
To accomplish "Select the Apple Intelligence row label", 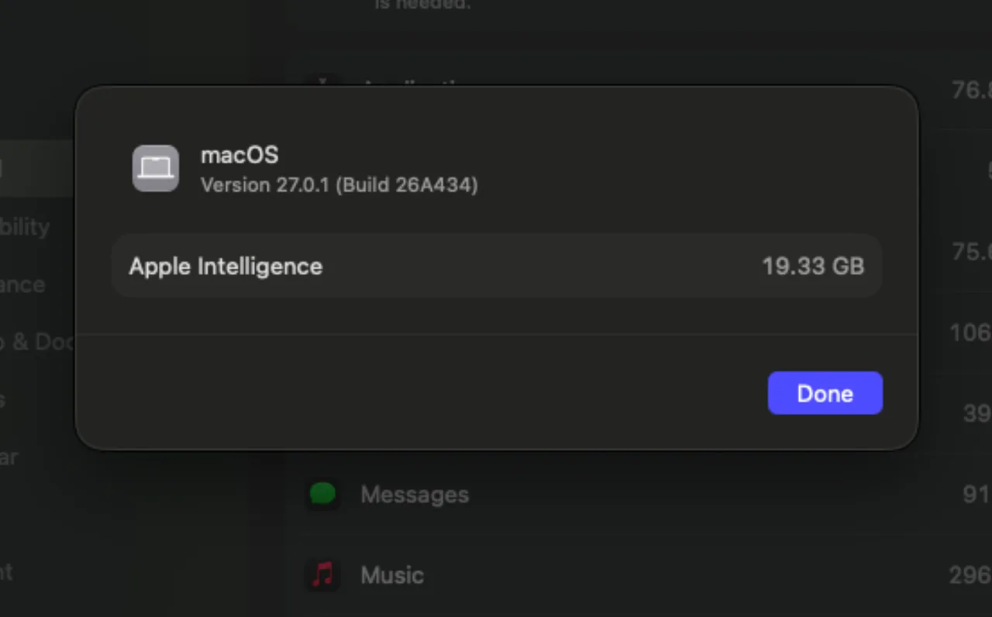I will [226, 266].
